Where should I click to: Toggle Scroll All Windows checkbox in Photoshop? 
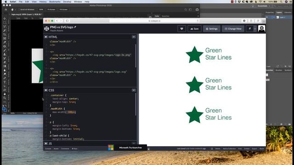click(x=19, y=10)
